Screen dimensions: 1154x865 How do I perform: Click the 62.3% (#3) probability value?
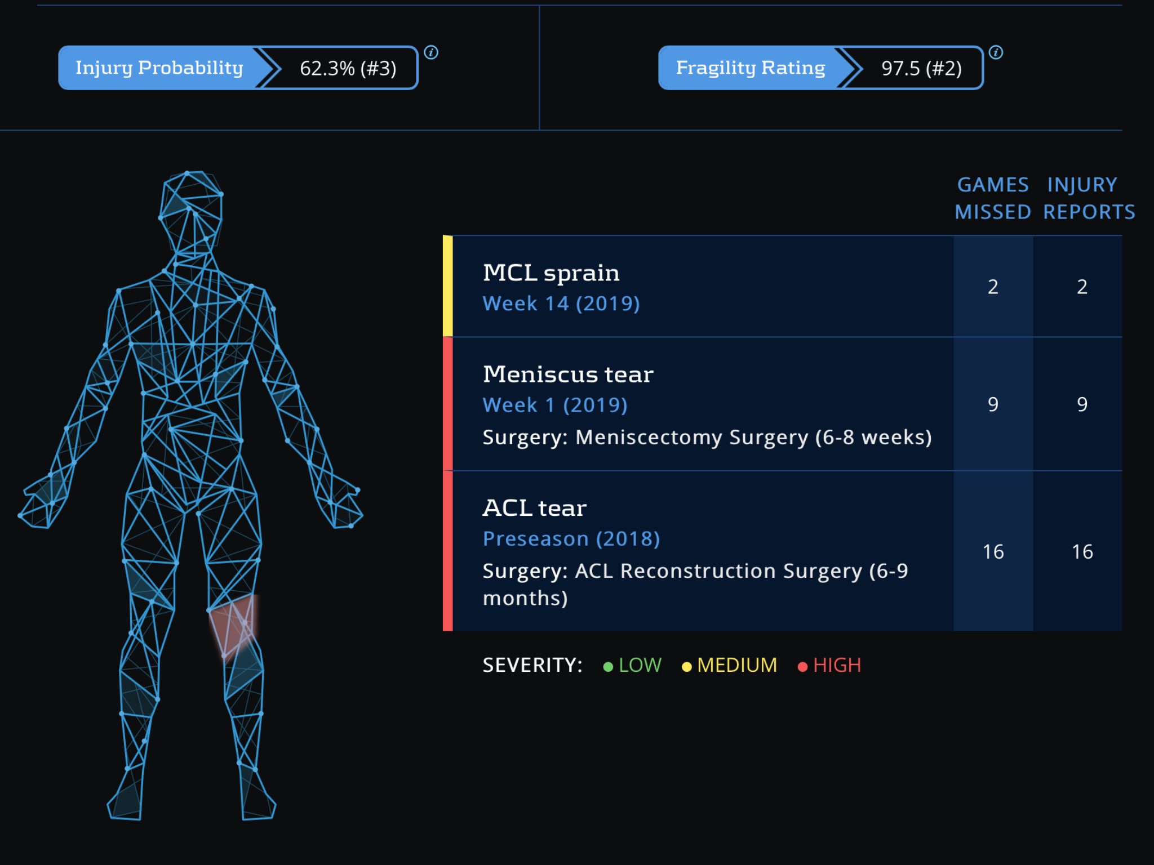pyautogui.click(x=348, y=69)
